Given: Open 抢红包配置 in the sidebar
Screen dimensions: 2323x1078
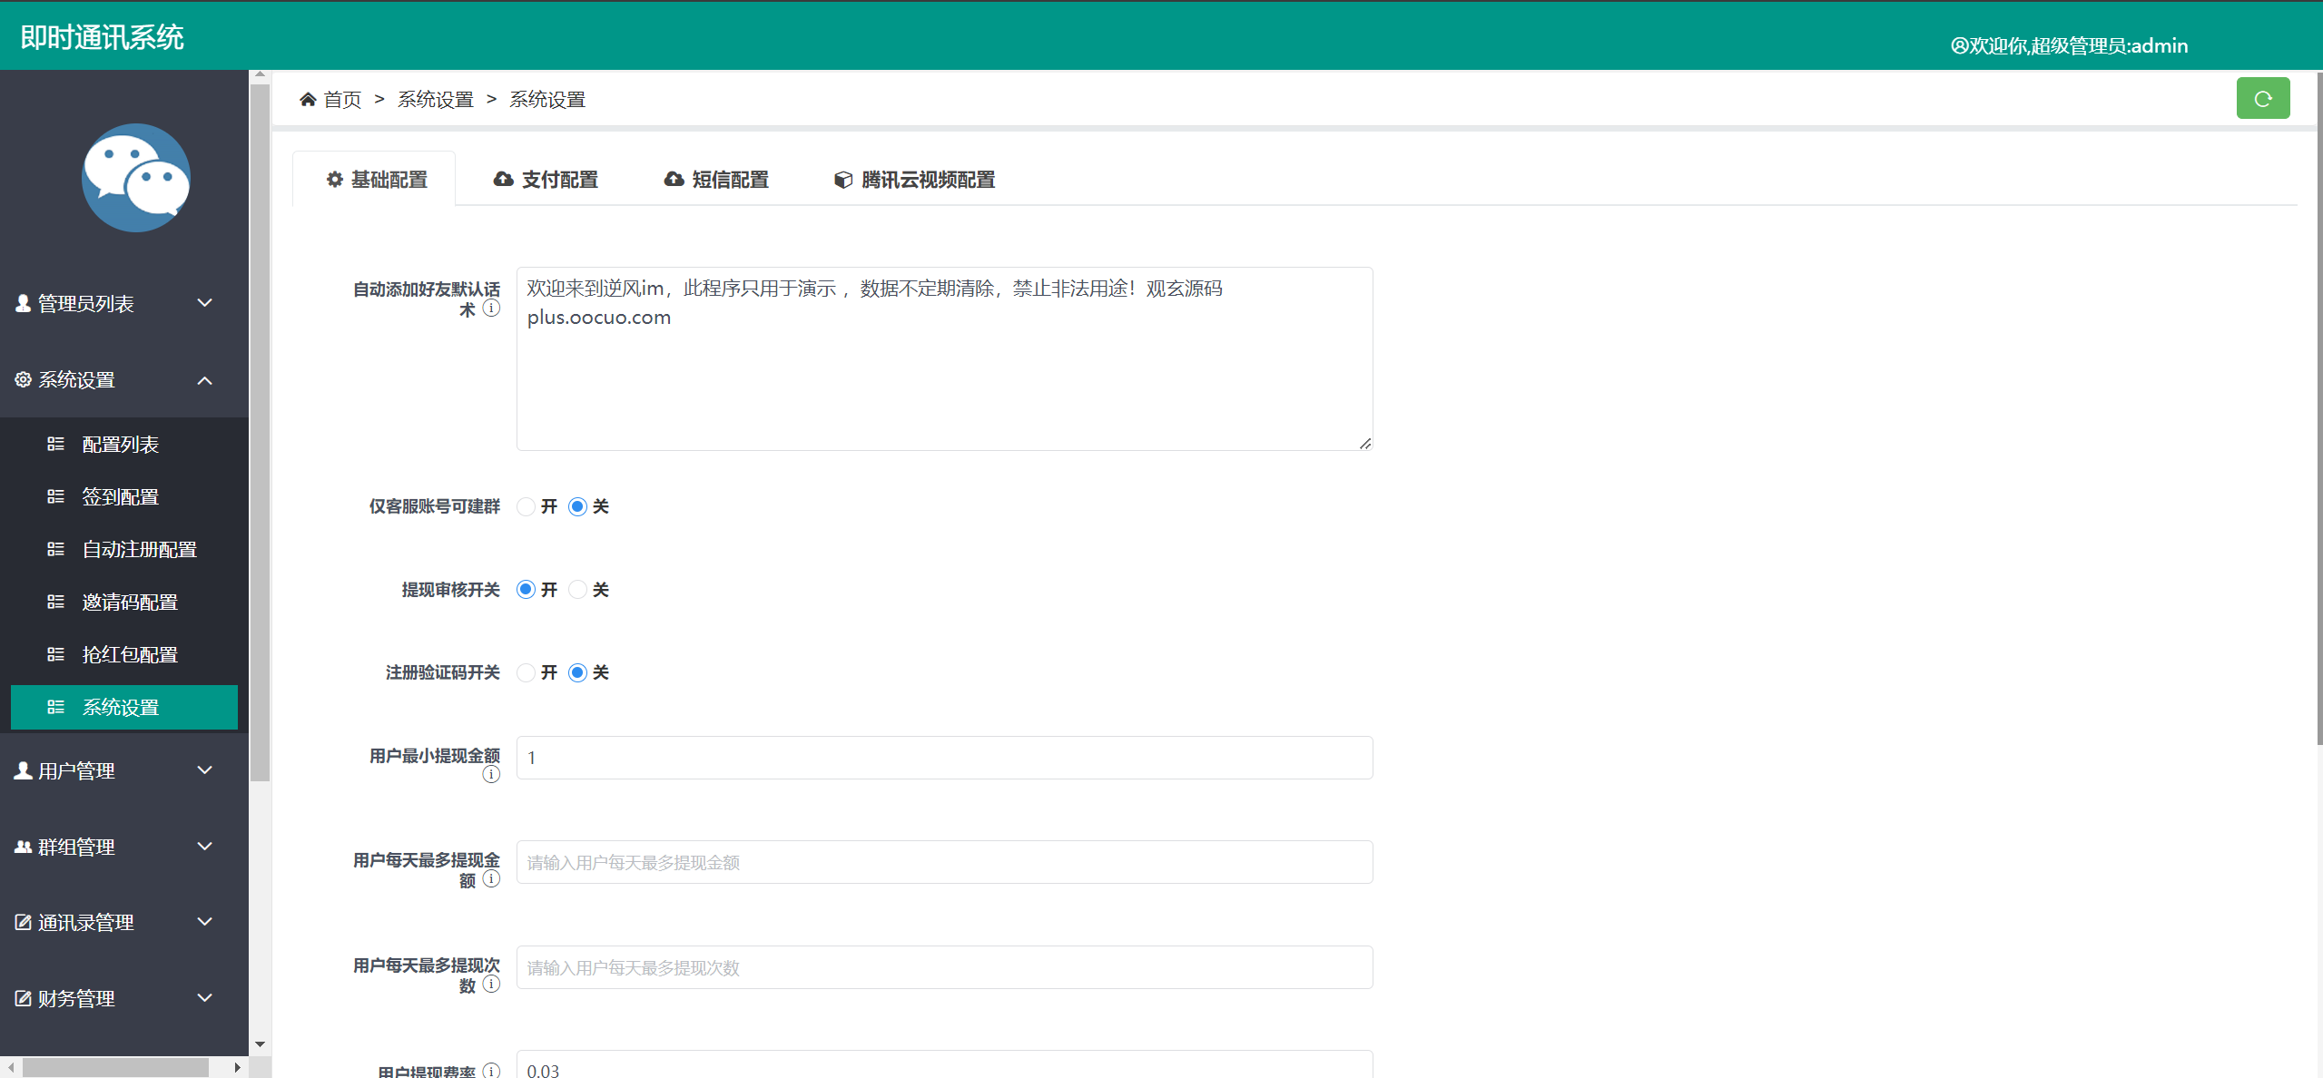Looking at the screenshot, I should point(130,654).
